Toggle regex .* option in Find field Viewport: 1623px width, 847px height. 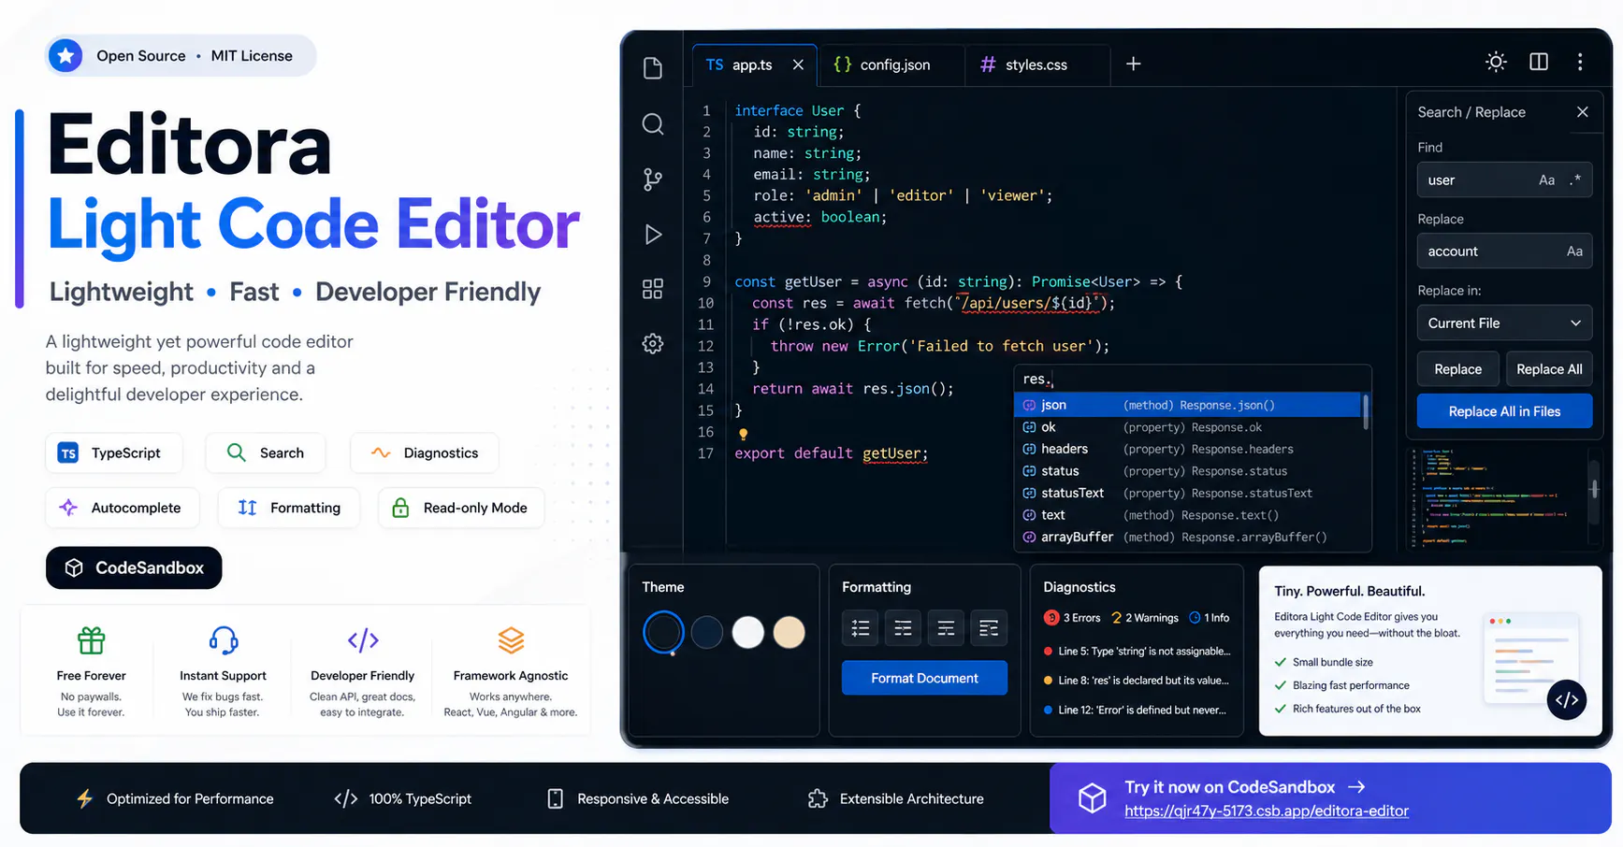click(x=1576, y=180)
